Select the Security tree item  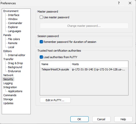8,79
